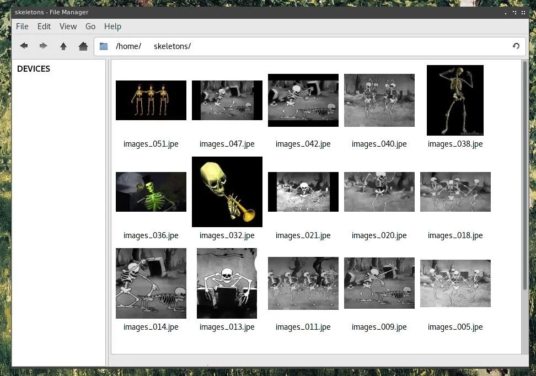
Task: Select thumbnail of images_047.jpe
Action: (x=227, y=100)
